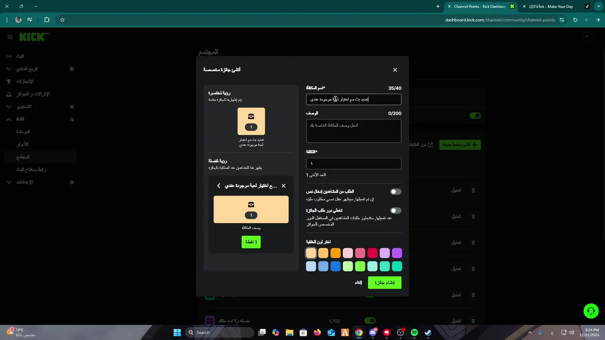Reload the page with refresh icon
Screen dimensions: 605x340
tap(575, 20)
